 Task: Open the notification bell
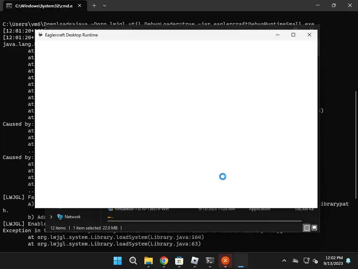point(349,261)
